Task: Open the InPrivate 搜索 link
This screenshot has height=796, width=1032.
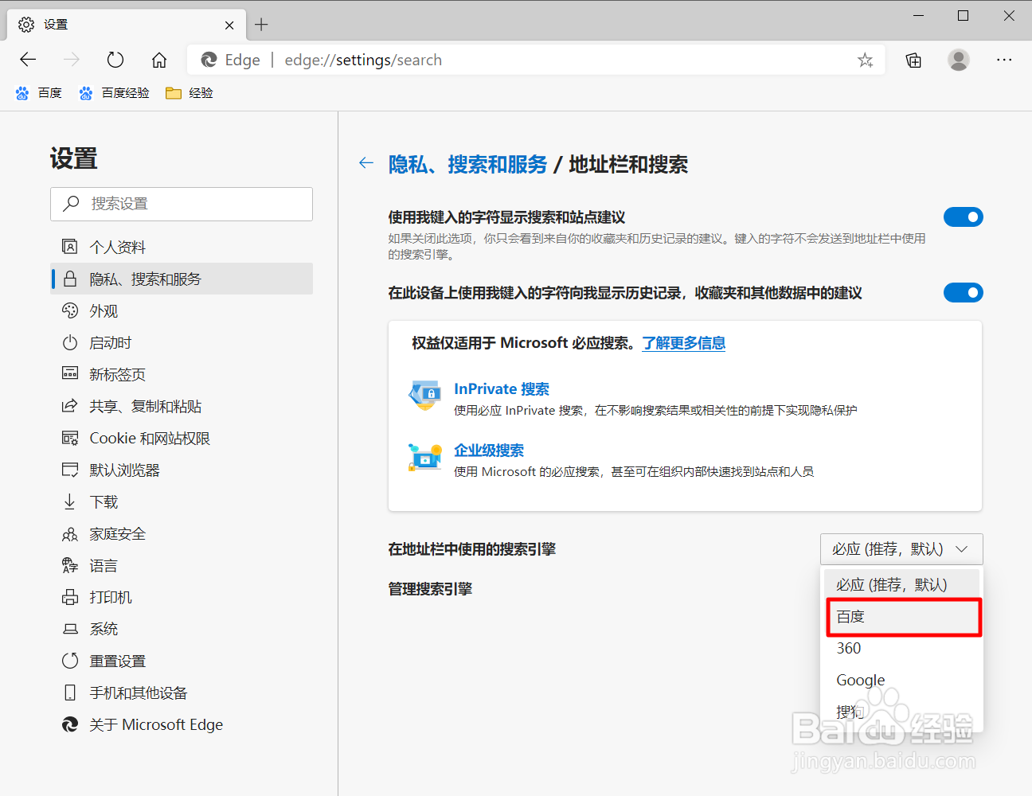Action: tap(501, 388)
